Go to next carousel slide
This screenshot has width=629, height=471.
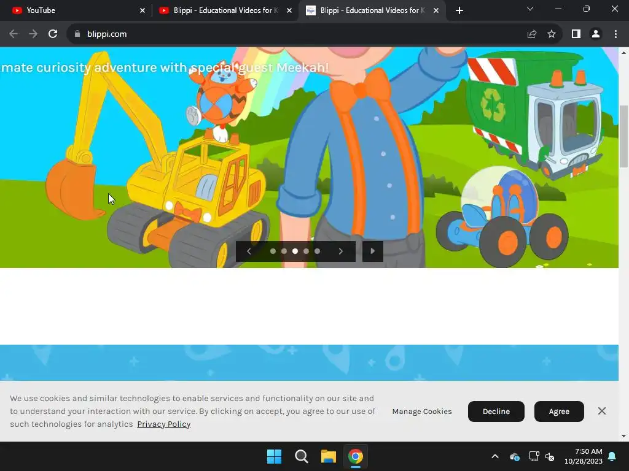(340, 251)
